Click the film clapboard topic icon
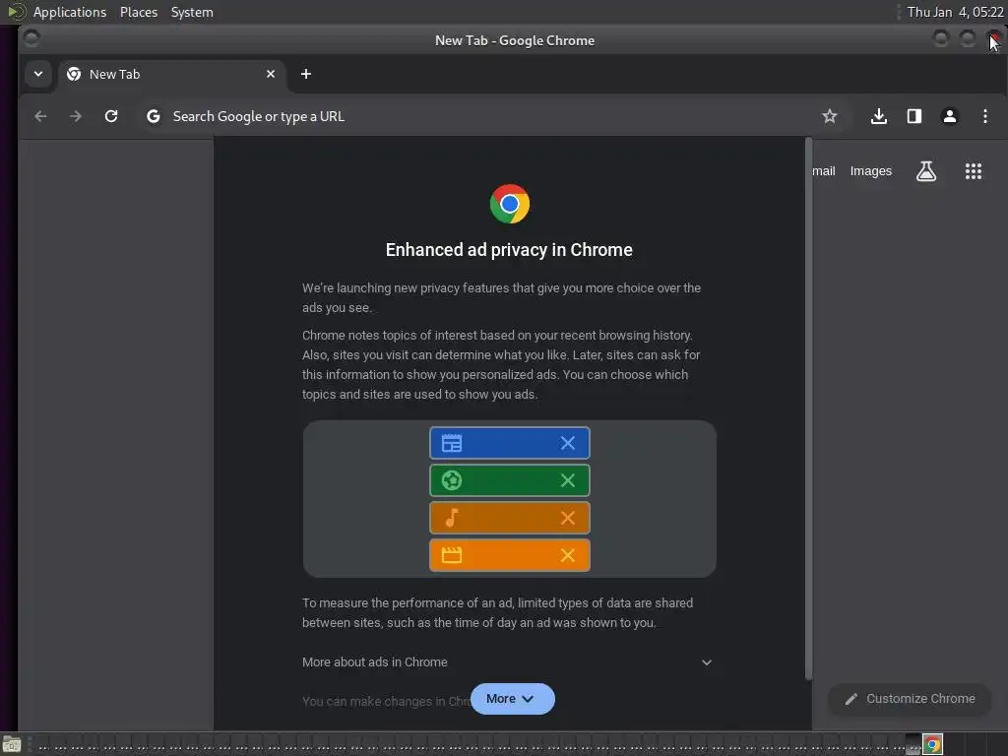 451,555
